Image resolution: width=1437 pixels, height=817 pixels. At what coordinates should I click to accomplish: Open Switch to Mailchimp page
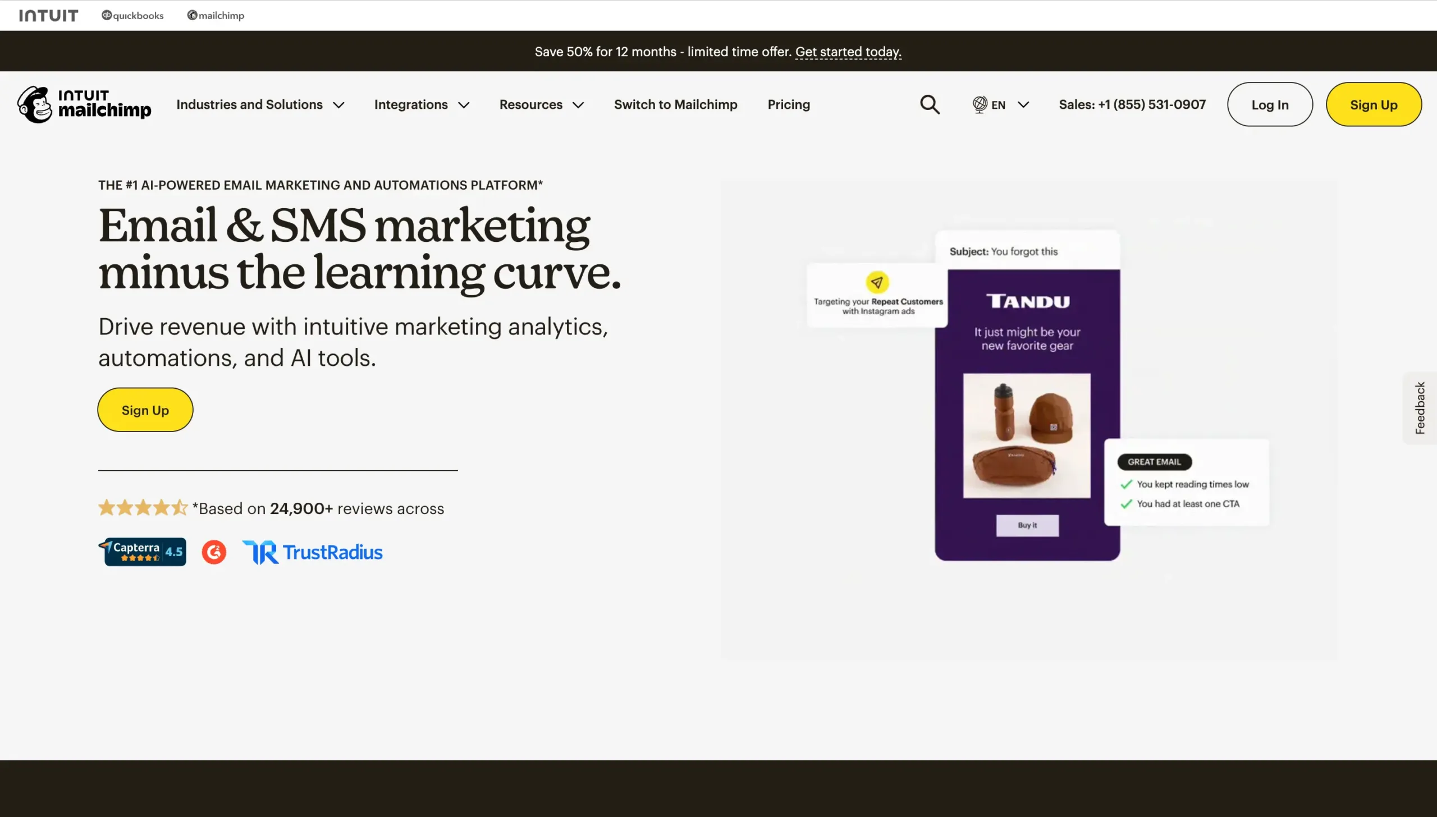pos(675,104)
